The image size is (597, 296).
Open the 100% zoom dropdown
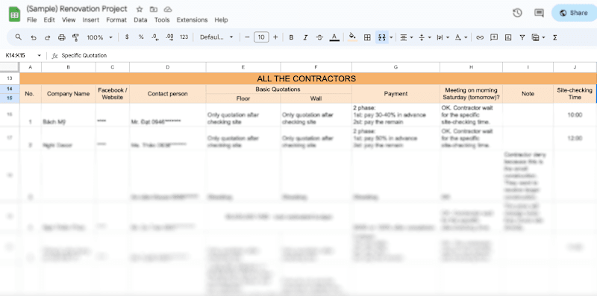point(100,37)
